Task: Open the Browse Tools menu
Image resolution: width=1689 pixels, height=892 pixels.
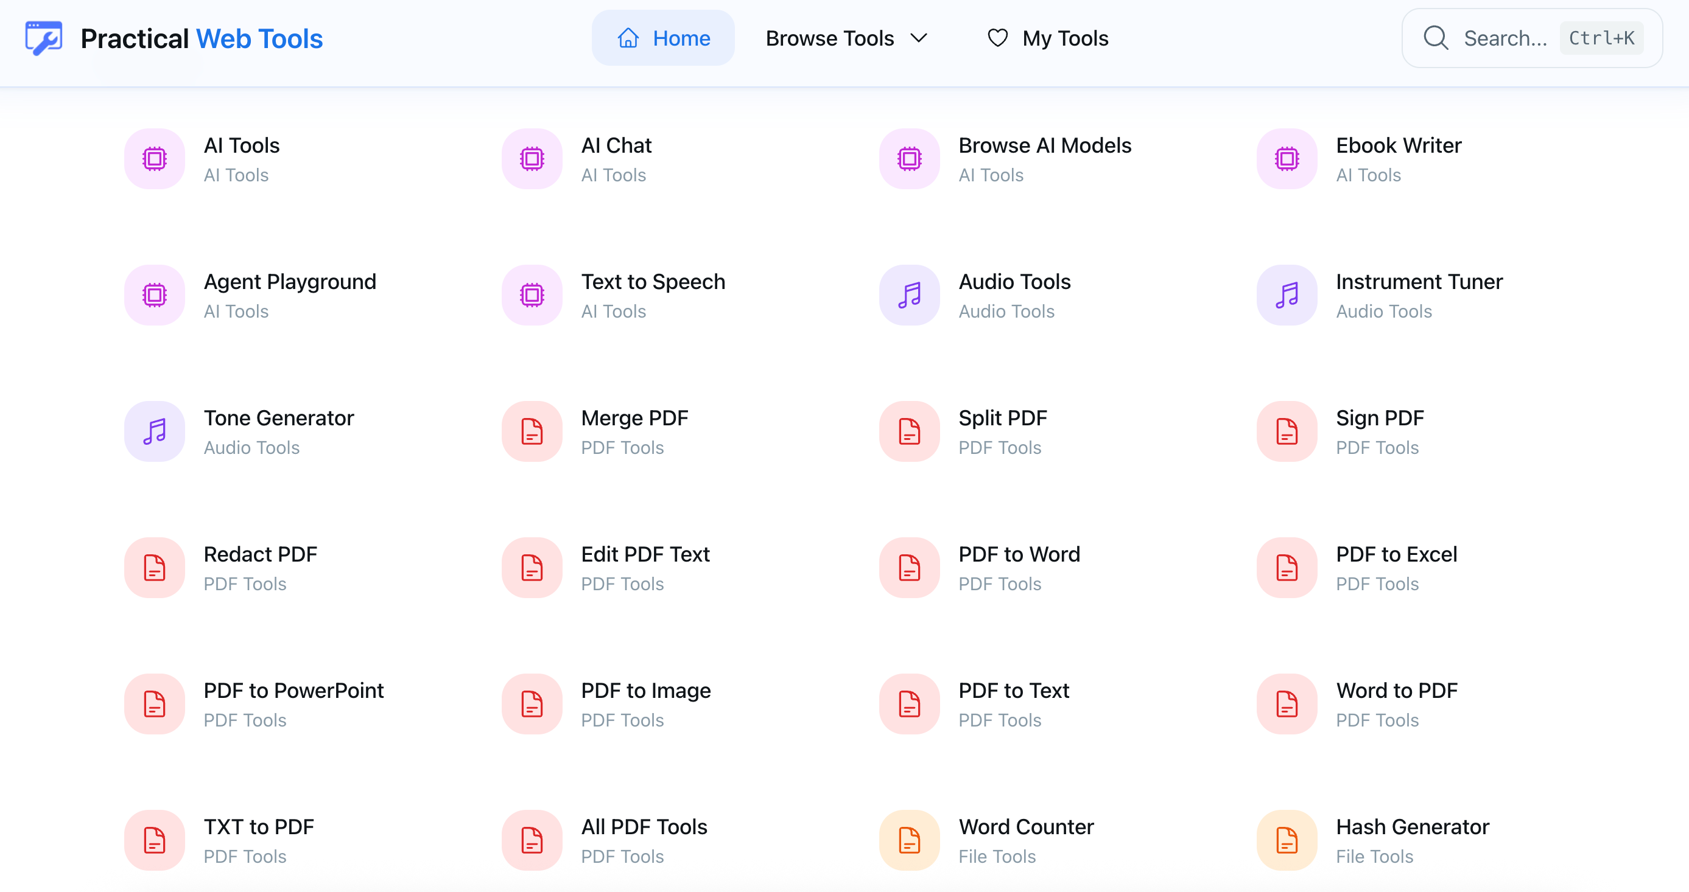Action: 830,38
